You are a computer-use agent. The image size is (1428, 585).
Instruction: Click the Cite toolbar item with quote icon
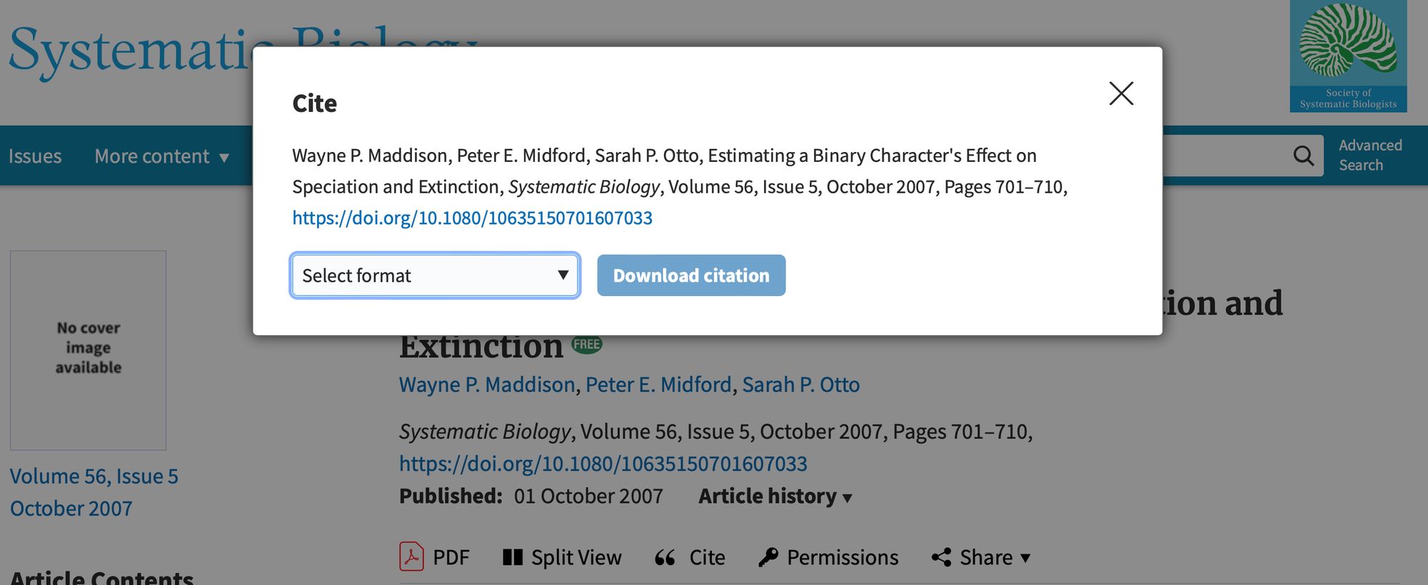pyautogui.click(x=690, y=557)
